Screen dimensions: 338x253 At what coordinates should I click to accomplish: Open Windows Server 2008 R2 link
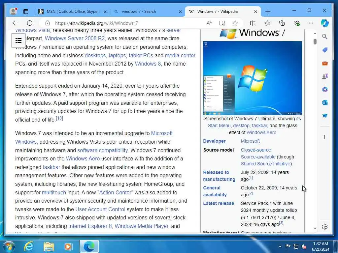pyautogui.click(x=75, y=38)
